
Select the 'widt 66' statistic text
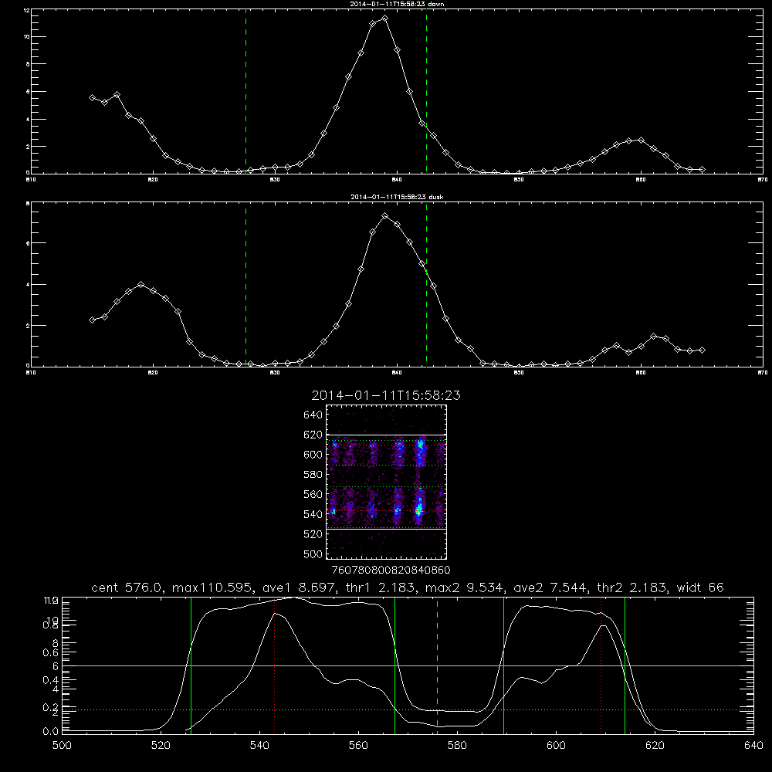pos(700,587)
